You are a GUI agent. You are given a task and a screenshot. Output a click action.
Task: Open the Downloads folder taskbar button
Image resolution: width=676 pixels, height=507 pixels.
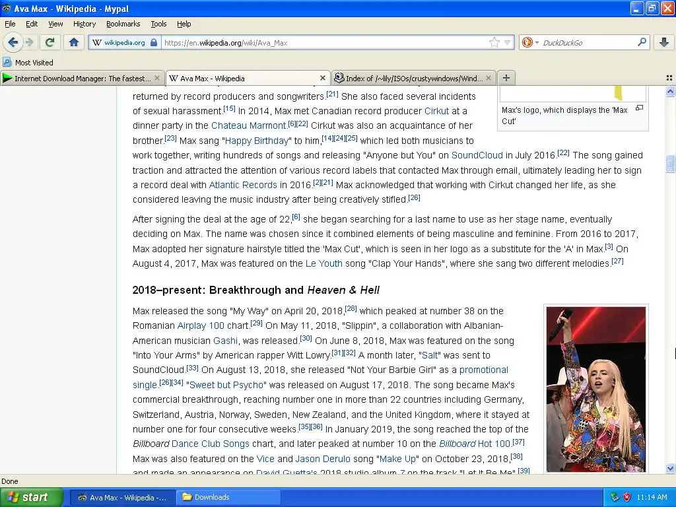pos(228,498)
